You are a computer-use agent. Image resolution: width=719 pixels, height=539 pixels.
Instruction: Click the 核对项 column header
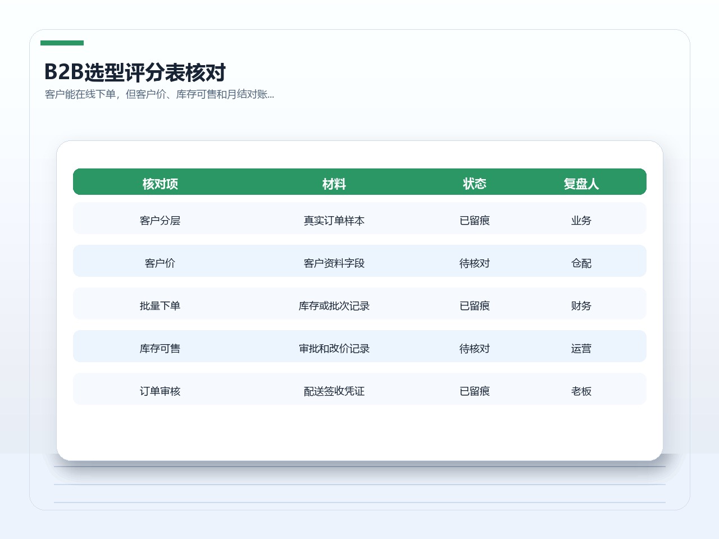pyautogui.click(x=160, y=184)
